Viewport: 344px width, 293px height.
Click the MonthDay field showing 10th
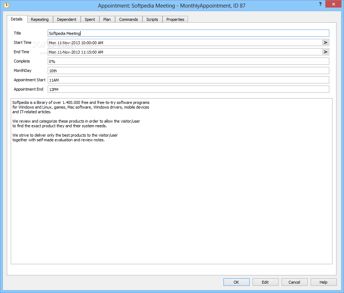click(188, 71)
